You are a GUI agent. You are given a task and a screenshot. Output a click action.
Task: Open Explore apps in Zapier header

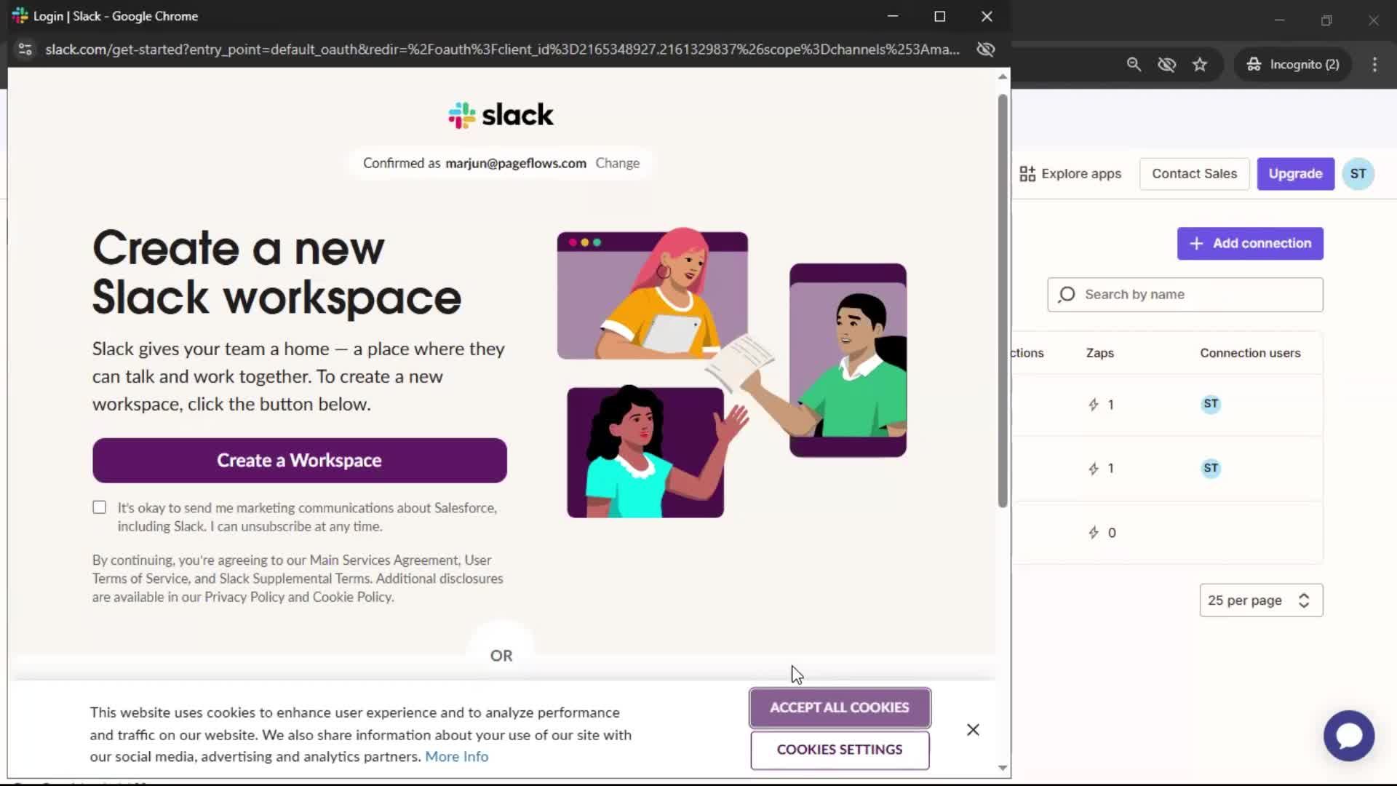(1070, 174)
